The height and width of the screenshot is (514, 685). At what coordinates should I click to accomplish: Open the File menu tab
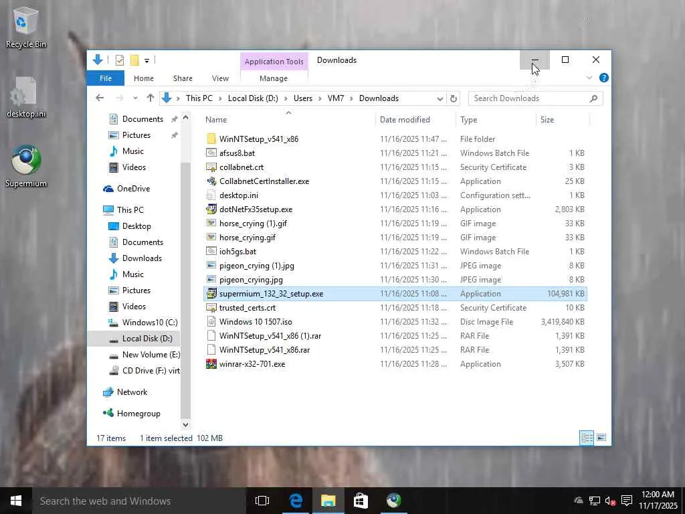[x=105, y=78]
